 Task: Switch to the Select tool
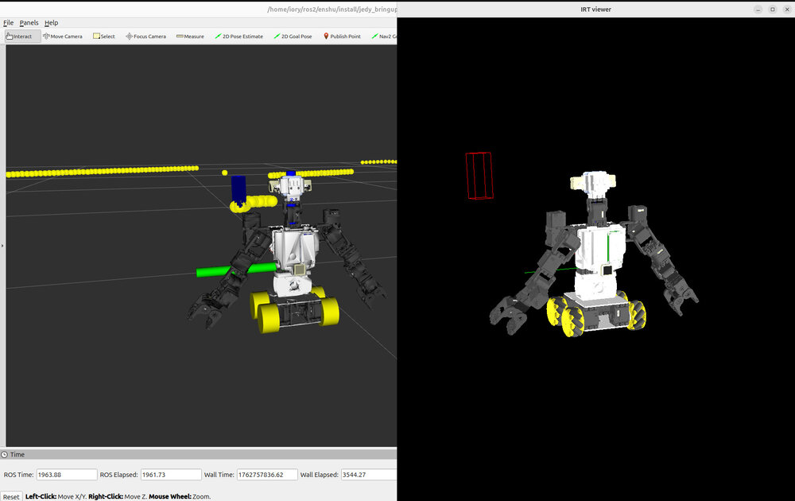click(x=103, y=36)
